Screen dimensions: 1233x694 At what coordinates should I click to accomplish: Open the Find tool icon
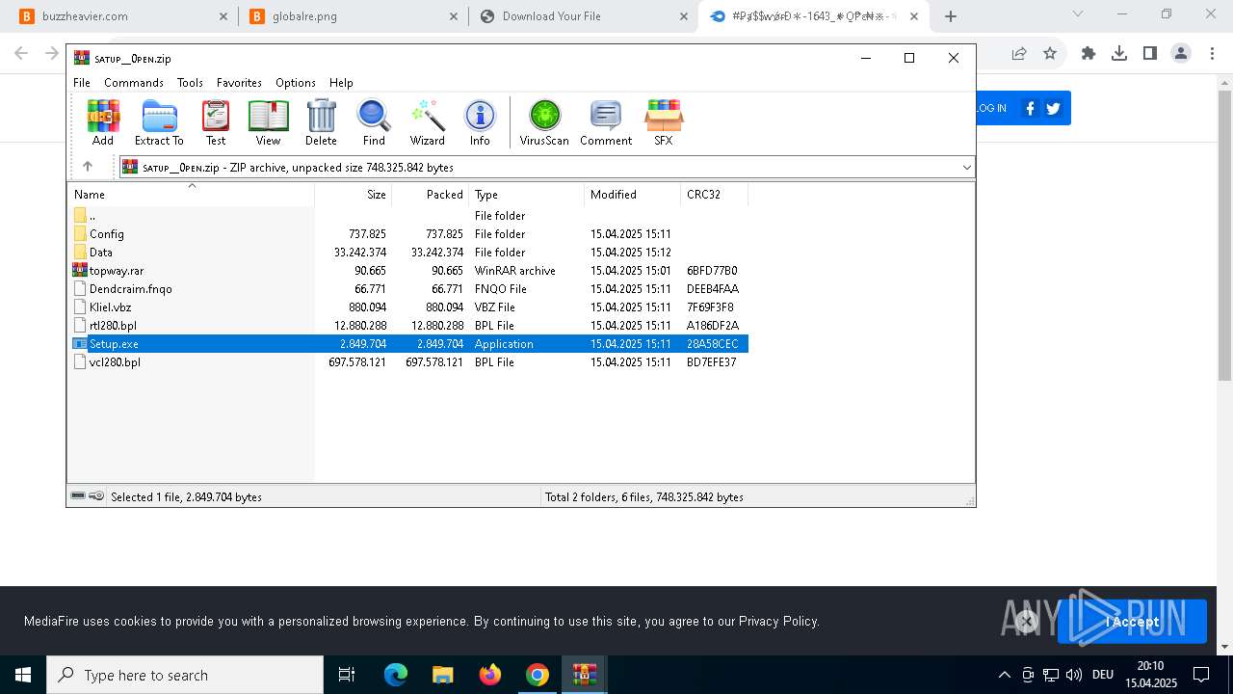click(374, 122)
